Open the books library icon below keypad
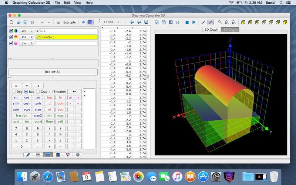The width and height of the screenshot is (296, 185). point(58,155)
